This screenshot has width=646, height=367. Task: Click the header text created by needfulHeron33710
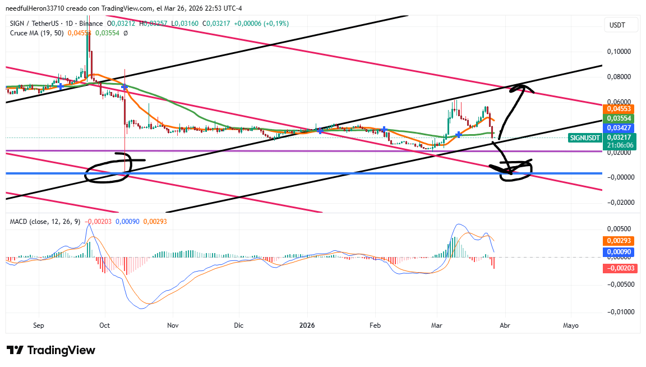tap(123, 8)
